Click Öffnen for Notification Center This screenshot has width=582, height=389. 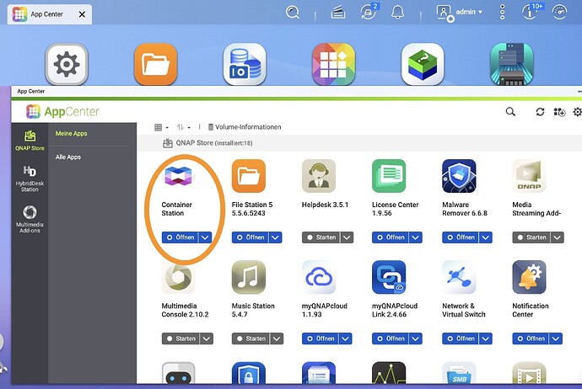pyautogui.click(x=531, y=338)
